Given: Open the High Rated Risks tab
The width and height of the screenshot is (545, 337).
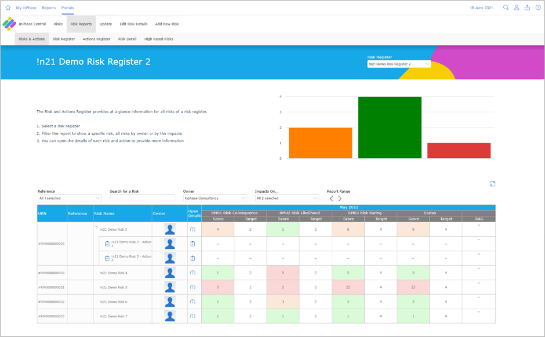Looking at the screenshot, I should [158, 39].
